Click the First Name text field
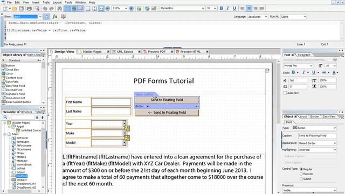345x194 pixels. click(111, 102)
